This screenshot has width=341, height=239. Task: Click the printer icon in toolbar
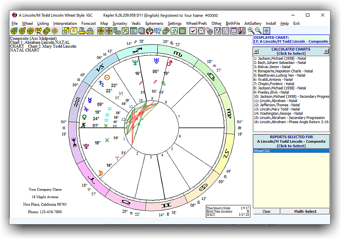[x=82, y=31]
